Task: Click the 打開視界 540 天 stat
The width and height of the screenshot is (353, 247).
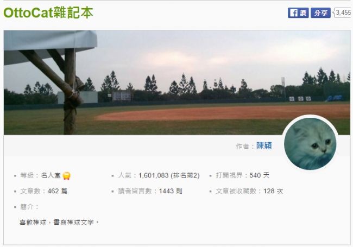Action: (242, 175)
